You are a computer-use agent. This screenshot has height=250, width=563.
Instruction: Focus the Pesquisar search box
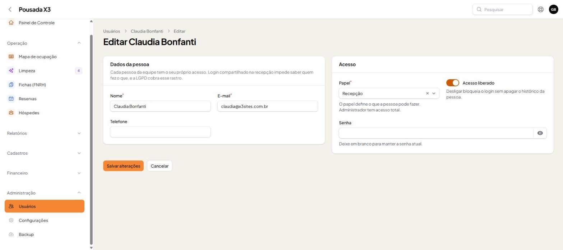click(502, 9)
